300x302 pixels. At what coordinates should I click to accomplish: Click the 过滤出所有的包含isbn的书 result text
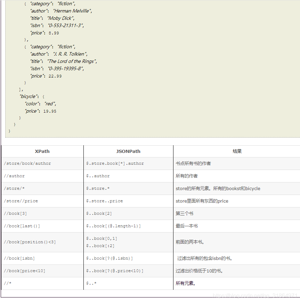205,259
